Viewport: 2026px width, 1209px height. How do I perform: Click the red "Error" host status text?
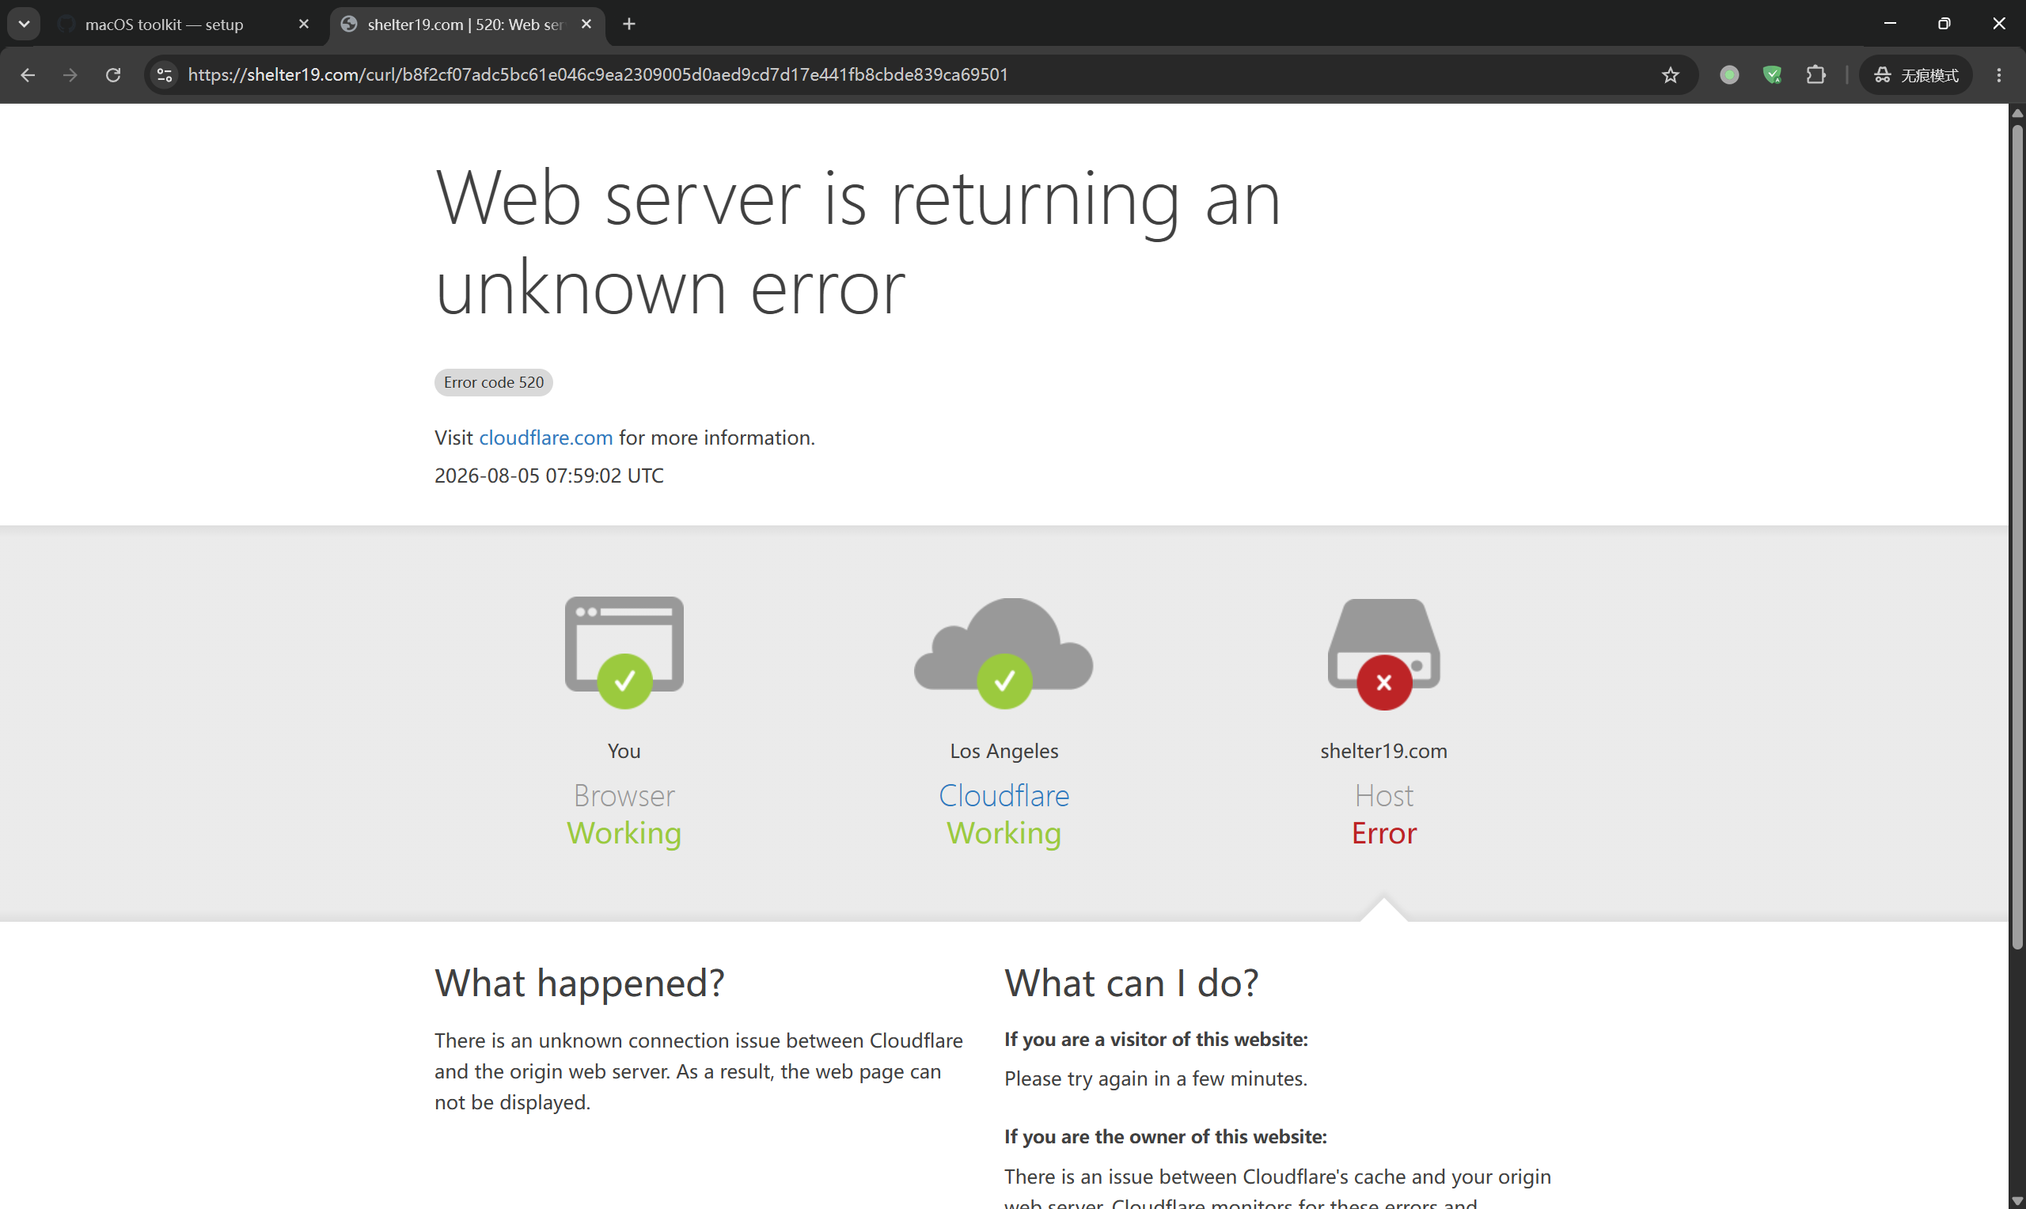point(1384,832)
